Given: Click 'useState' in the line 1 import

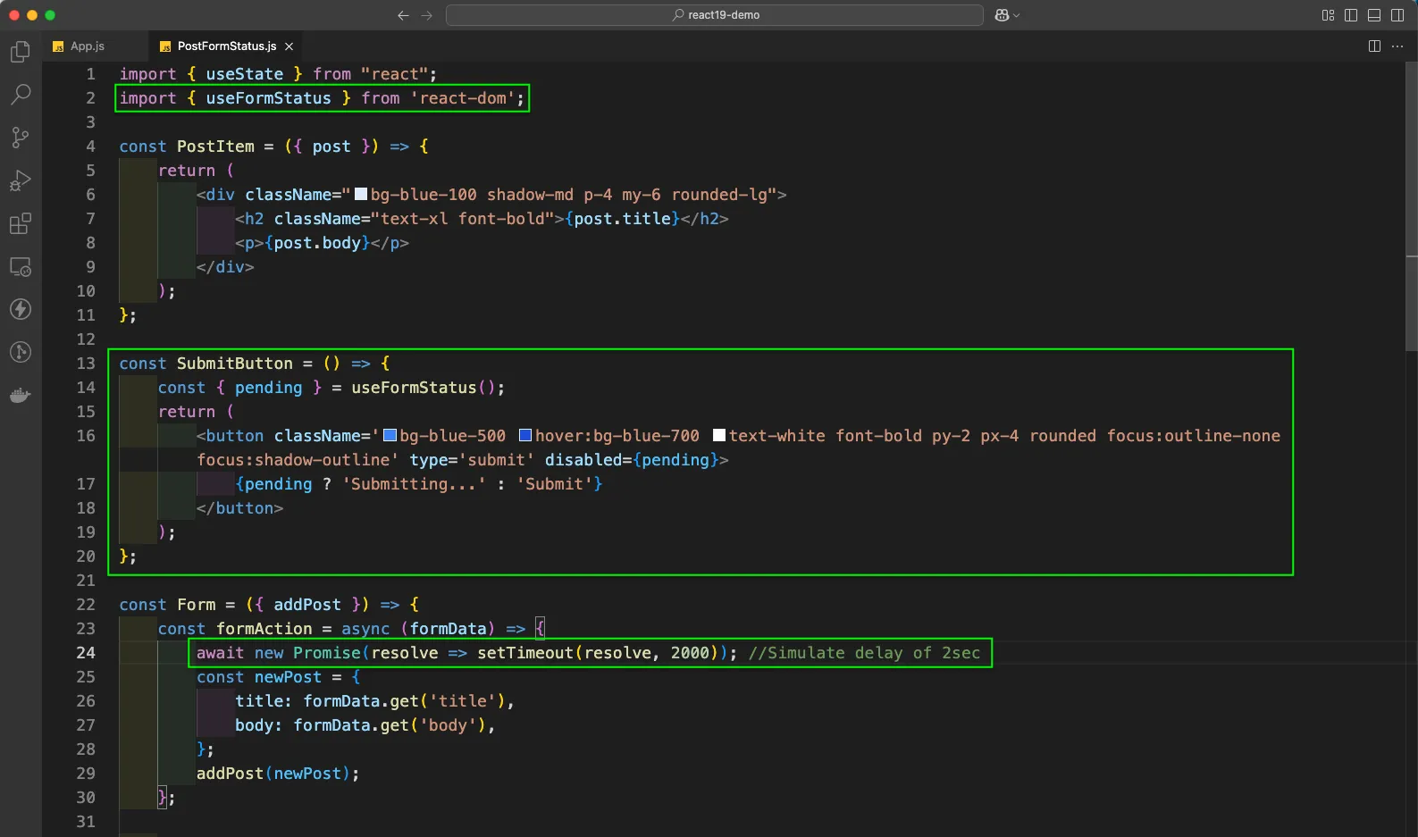Looking at the screenshot, I should coord(245,74).
